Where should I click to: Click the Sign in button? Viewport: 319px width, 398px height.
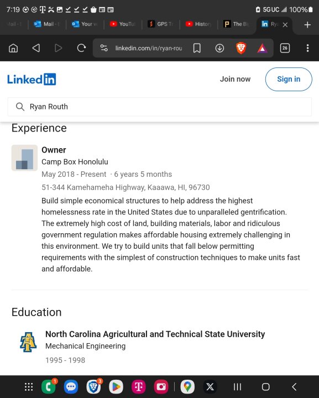click(289, 79)
